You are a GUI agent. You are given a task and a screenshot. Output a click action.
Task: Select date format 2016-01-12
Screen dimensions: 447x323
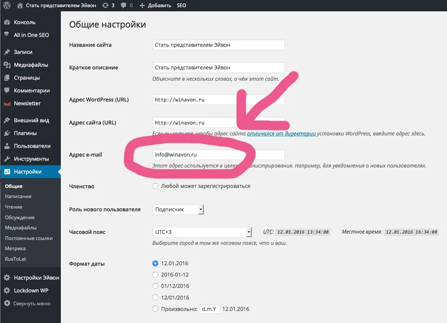pyautogui.click(x=155, y=275)
